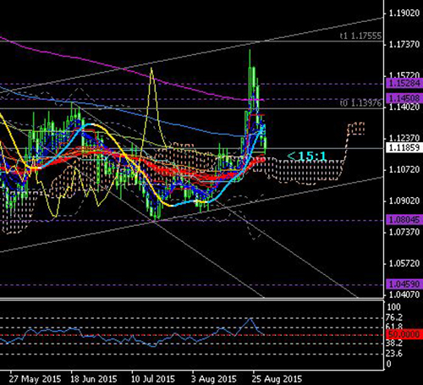Click the 25 Aug 2015 date marker
423x385 pixels.
(x=277, y=378)
